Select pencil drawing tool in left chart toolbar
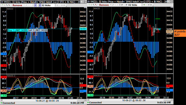Image resolution: width=186 pixels, height=105 pixels. click(x=26, y=5)
